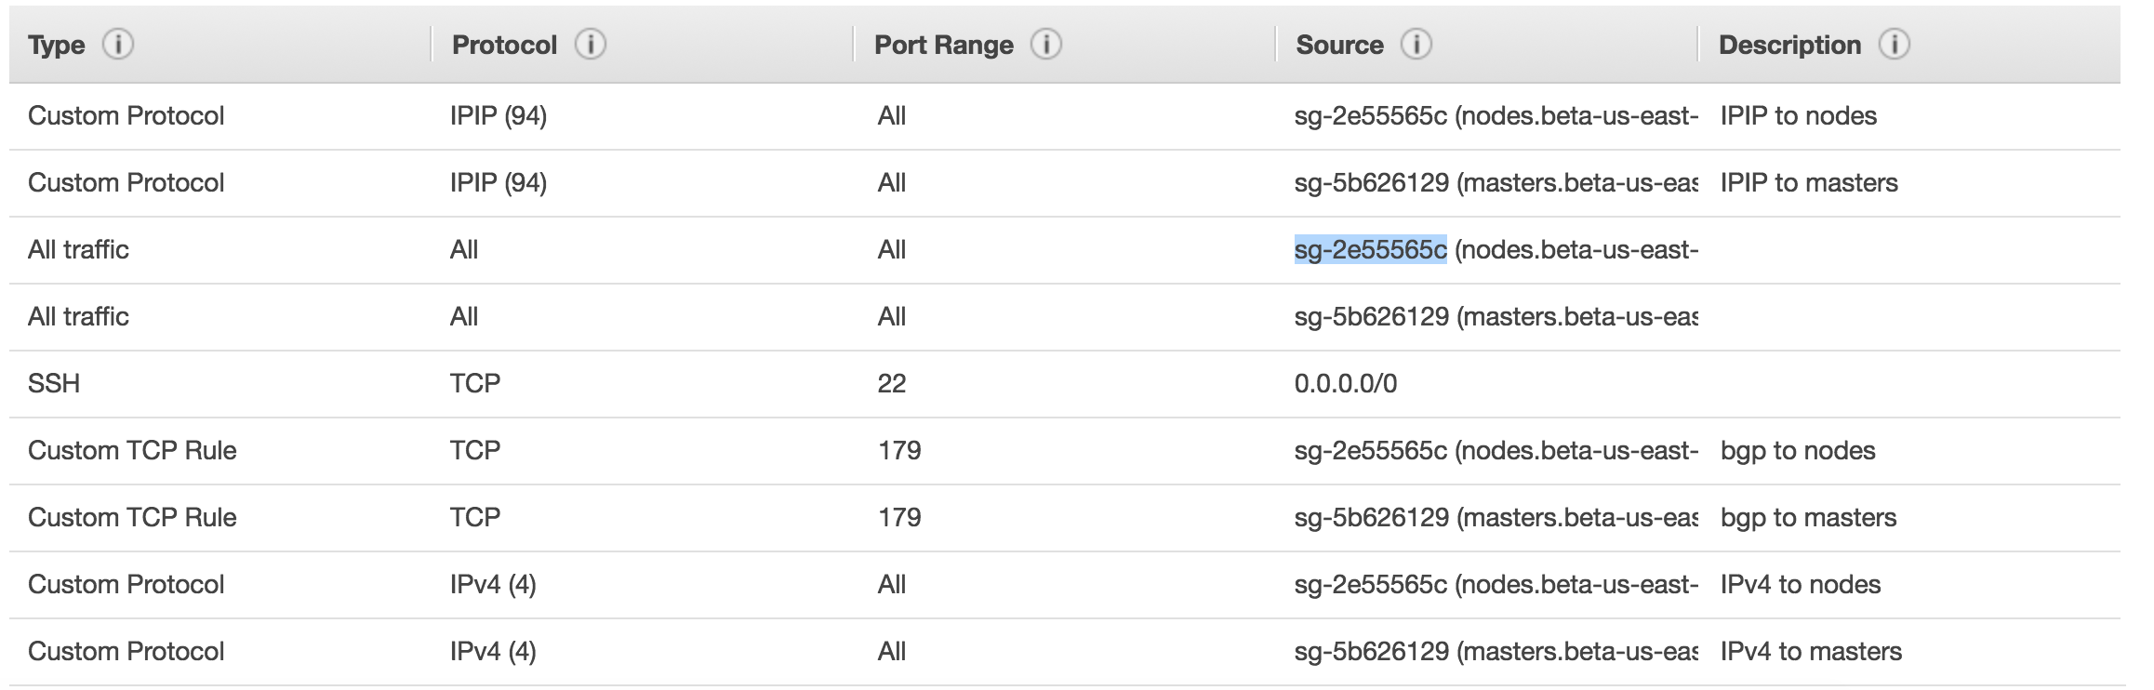Click port range 22 cell
This screenshot has width=2154, height=690.
(x=891, y=383)
